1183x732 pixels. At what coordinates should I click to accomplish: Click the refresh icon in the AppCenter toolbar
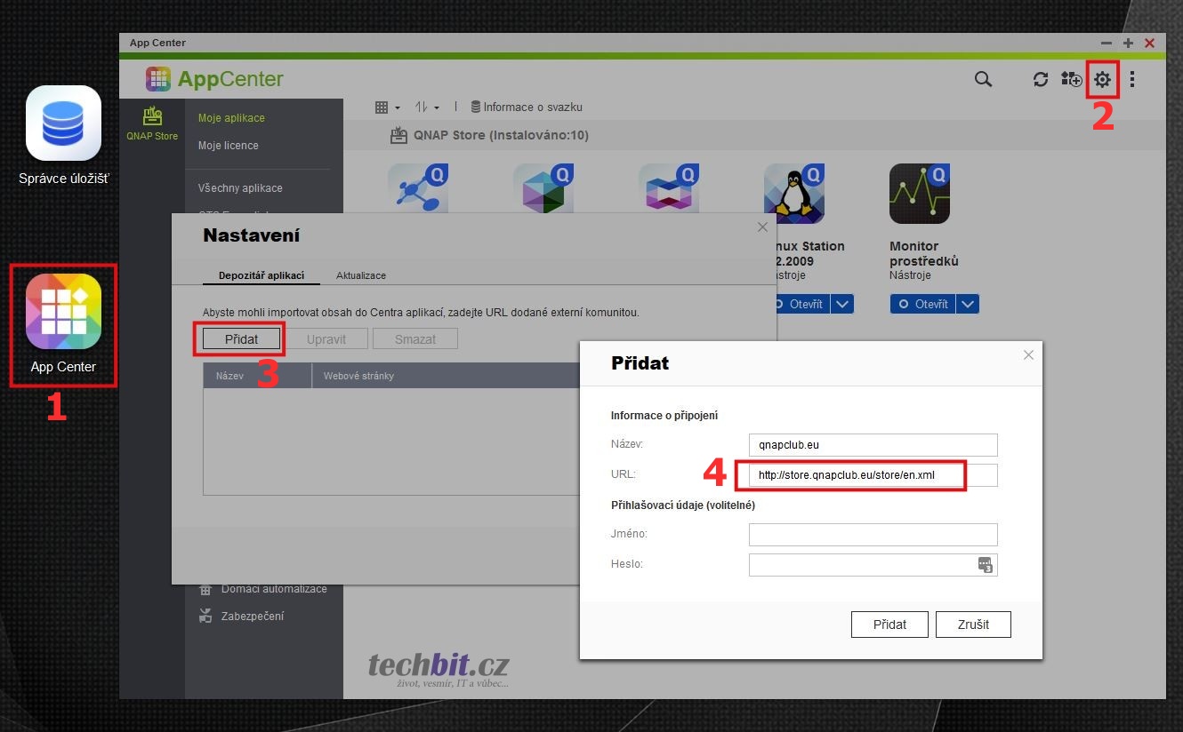tap(1040, 80)
